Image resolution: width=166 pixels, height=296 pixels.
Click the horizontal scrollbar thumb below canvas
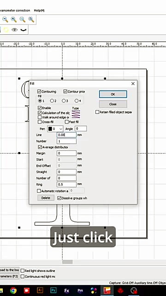point(67,262)
